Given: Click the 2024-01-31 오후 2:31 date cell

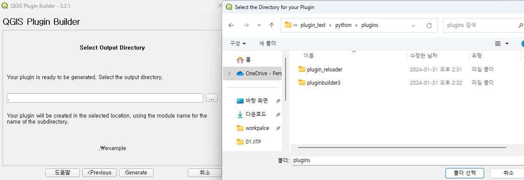Looking at the screenshot, I should (436, 69).
